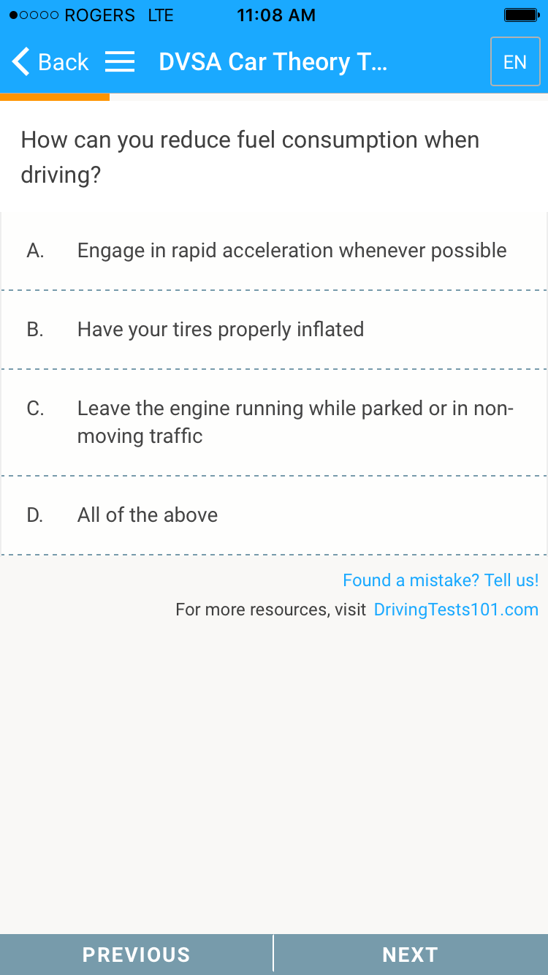Tap the orange progress bar indicator
This screenshot has height=975, width=548.
(55, 96)
